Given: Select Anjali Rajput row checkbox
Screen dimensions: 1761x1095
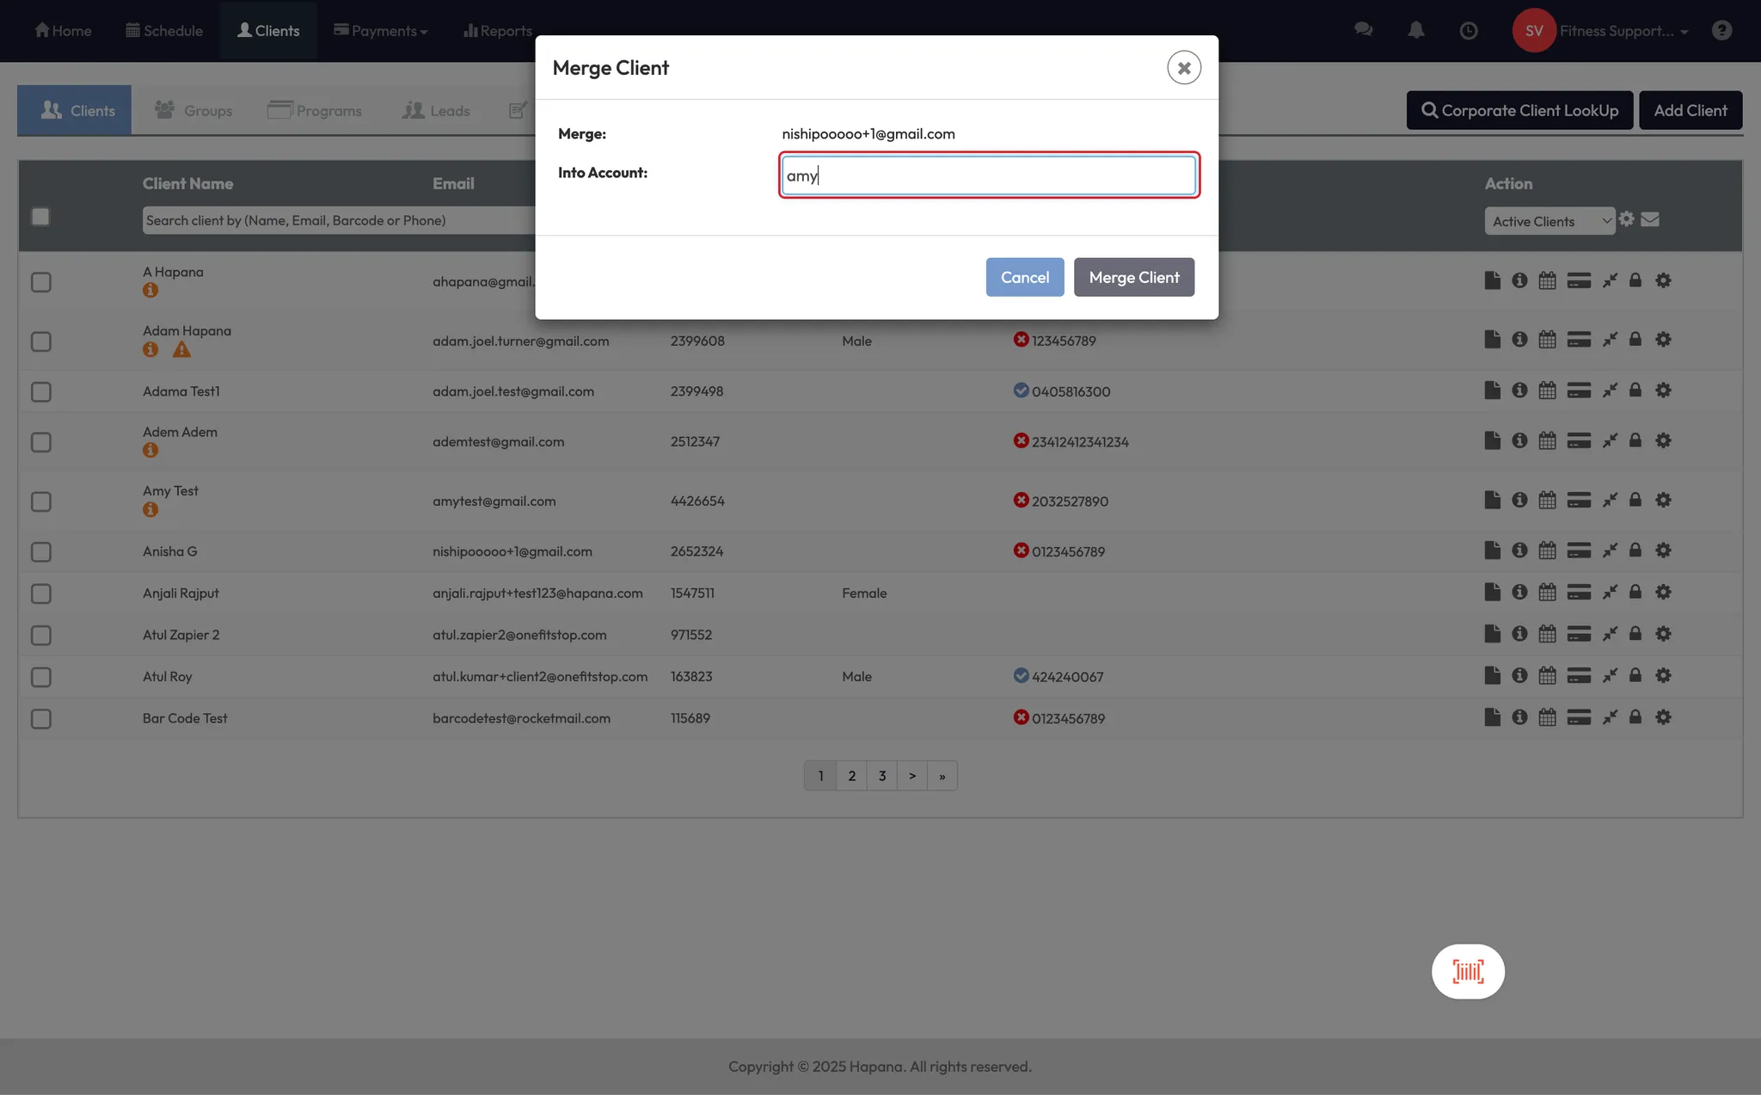Looking at the screenshot, I should click(x=40, y=594).
